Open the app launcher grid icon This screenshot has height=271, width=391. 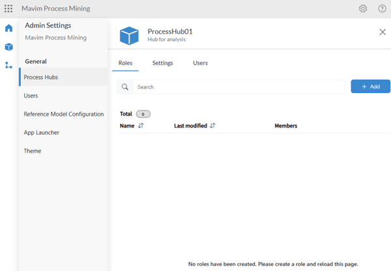pyautogui.click(x=8, y=8)
